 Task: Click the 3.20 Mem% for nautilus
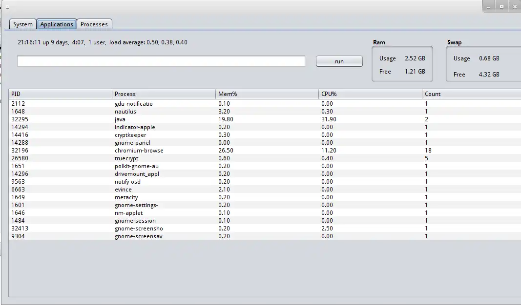[x=224, y=112]
